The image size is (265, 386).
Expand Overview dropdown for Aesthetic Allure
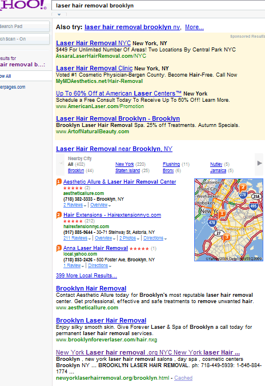[101, 205]
